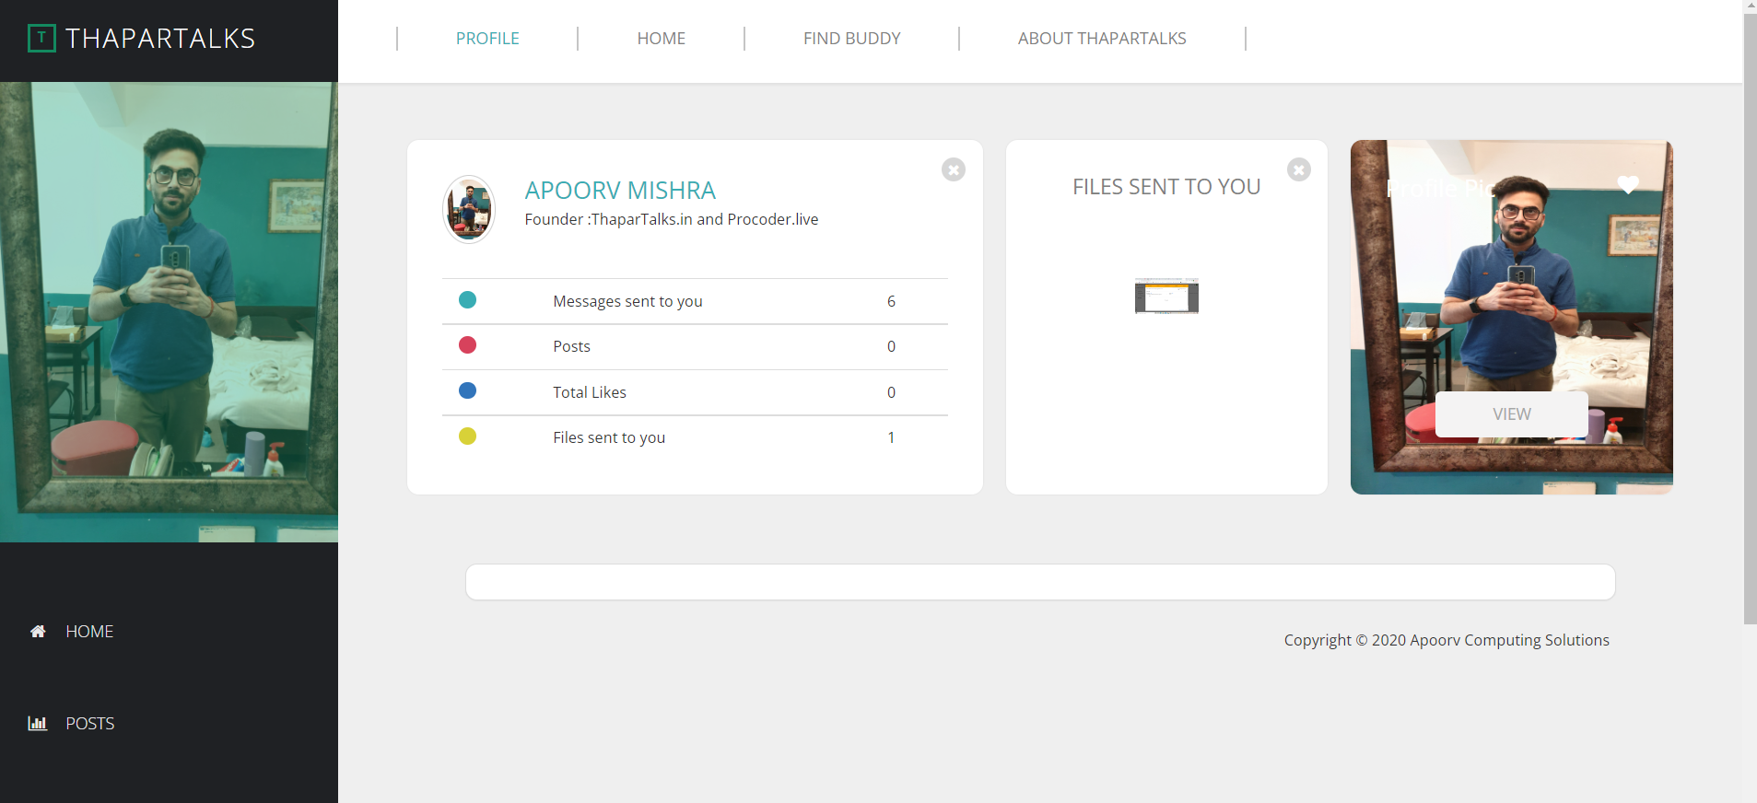Image resolution: width=1757 pixels, height=803 pixels.
Task: Click the heart icon on profile picture
Action: click(1628, 185)
